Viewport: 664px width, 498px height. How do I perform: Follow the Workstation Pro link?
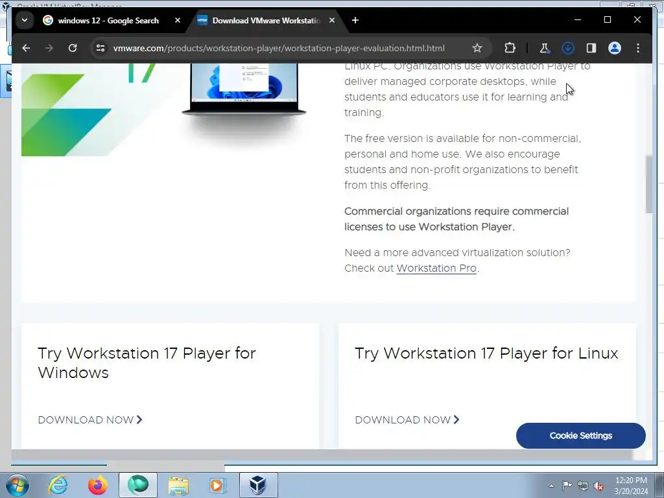[436, 268]
